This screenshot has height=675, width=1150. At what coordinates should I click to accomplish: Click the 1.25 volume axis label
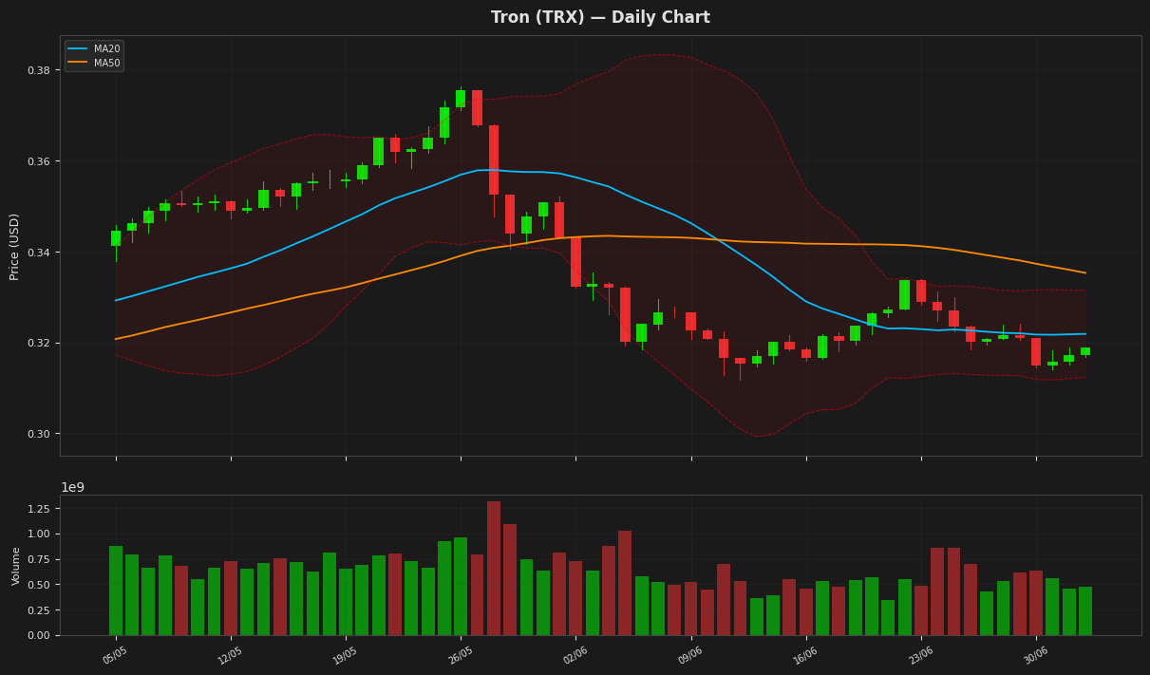point(42,509)
